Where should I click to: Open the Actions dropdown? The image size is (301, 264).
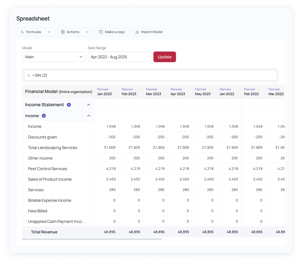(x=75, y=32)
